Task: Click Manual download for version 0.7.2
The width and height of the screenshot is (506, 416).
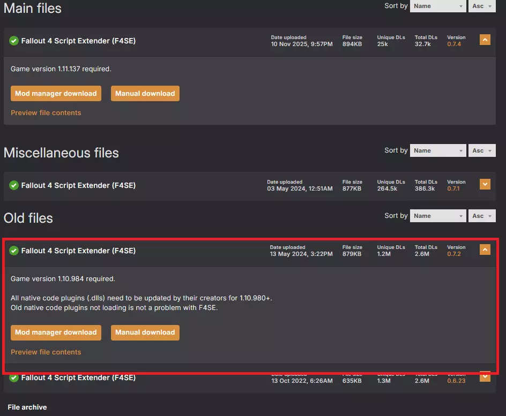Action: 145,332
